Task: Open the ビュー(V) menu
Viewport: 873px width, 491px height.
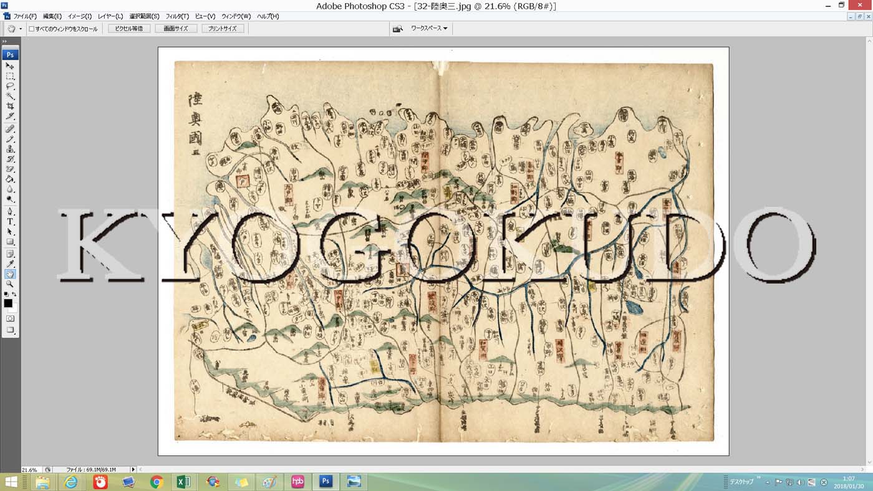Action: (205, 16)
